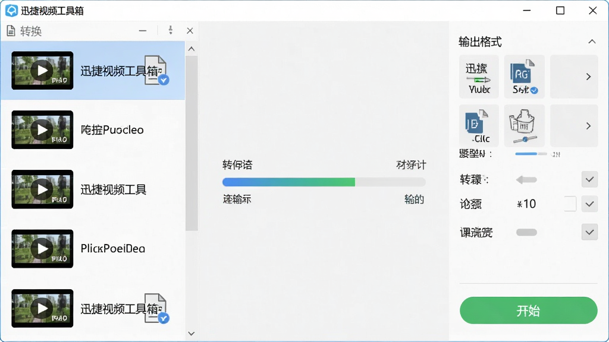Choose the RG format icon with checkmark
The image size is (609, 342).
coord(524,77)
